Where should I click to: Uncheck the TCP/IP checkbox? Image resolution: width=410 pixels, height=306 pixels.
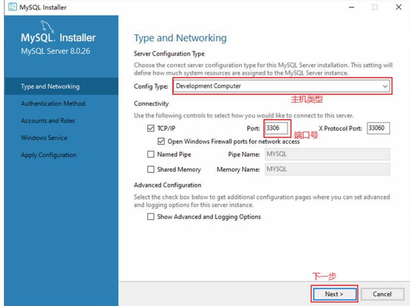[x=151, y=128]
